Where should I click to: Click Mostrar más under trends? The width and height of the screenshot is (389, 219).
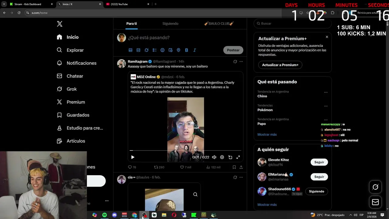point(267,134)
